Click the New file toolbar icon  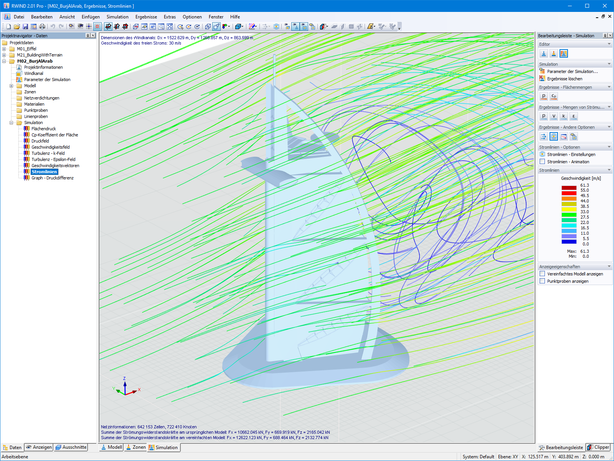8,27
